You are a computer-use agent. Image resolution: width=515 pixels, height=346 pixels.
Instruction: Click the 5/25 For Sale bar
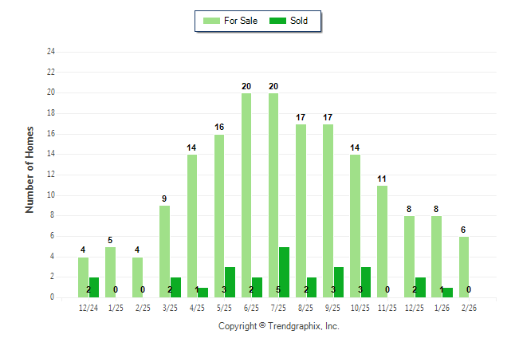(219, 215)
